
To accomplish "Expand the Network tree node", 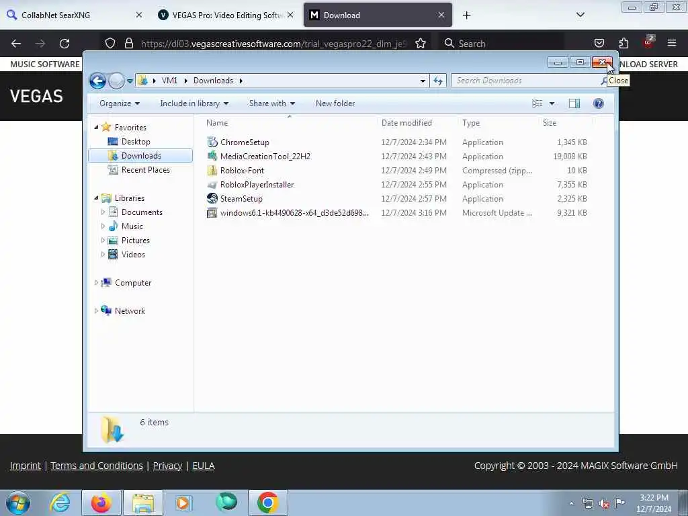I will coord(96,311).
